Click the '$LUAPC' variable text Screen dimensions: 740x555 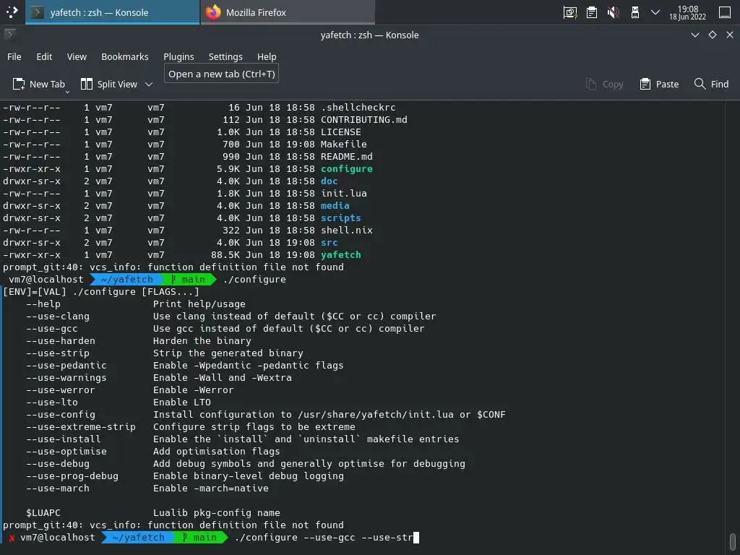coord(43,513)
